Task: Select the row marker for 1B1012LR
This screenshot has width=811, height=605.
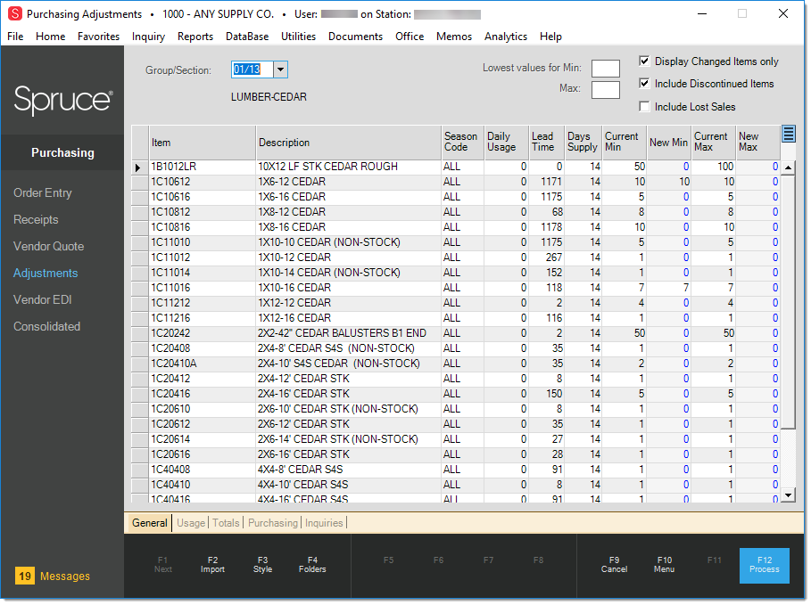Action: click(x=140, y=167)
